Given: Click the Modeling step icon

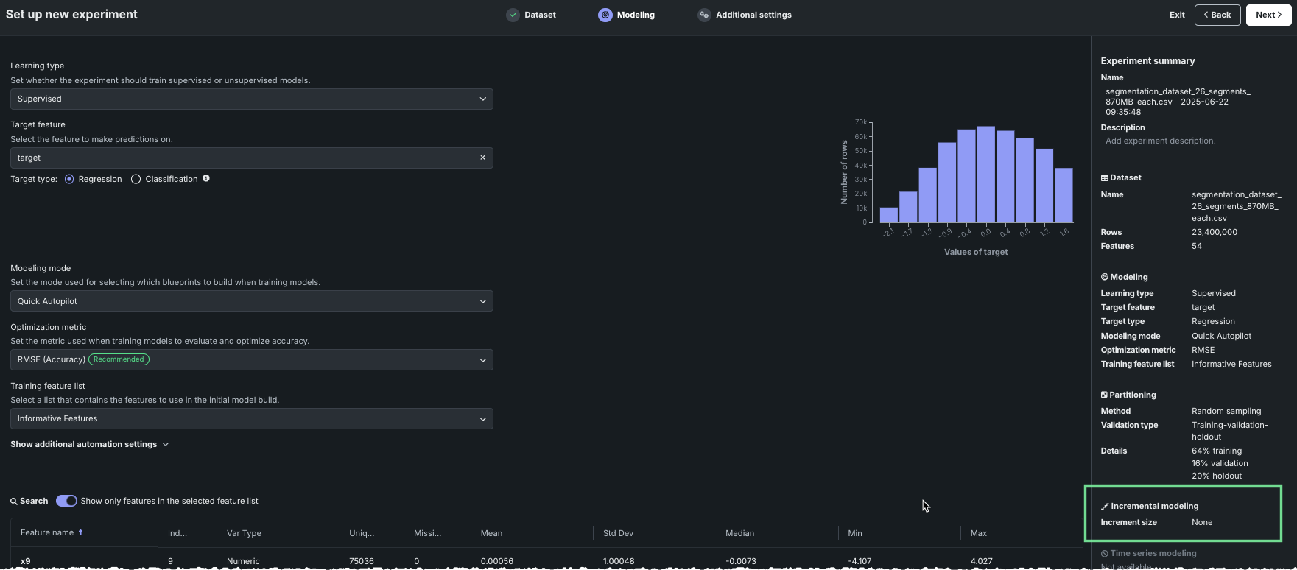Looking at the screenshot, I should (x=605, y=15).
